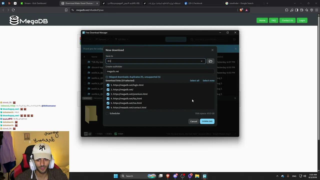The height and width of the screenshot is (180, 320).
Task: Close the New download dialog
Action: (212, 50)
